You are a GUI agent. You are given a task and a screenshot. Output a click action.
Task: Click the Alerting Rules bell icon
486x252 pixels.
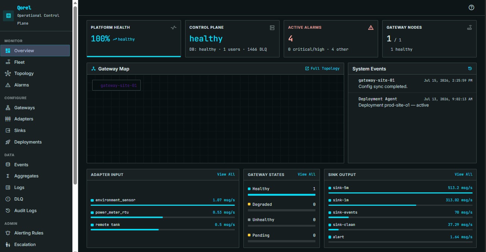pos(8,233)
